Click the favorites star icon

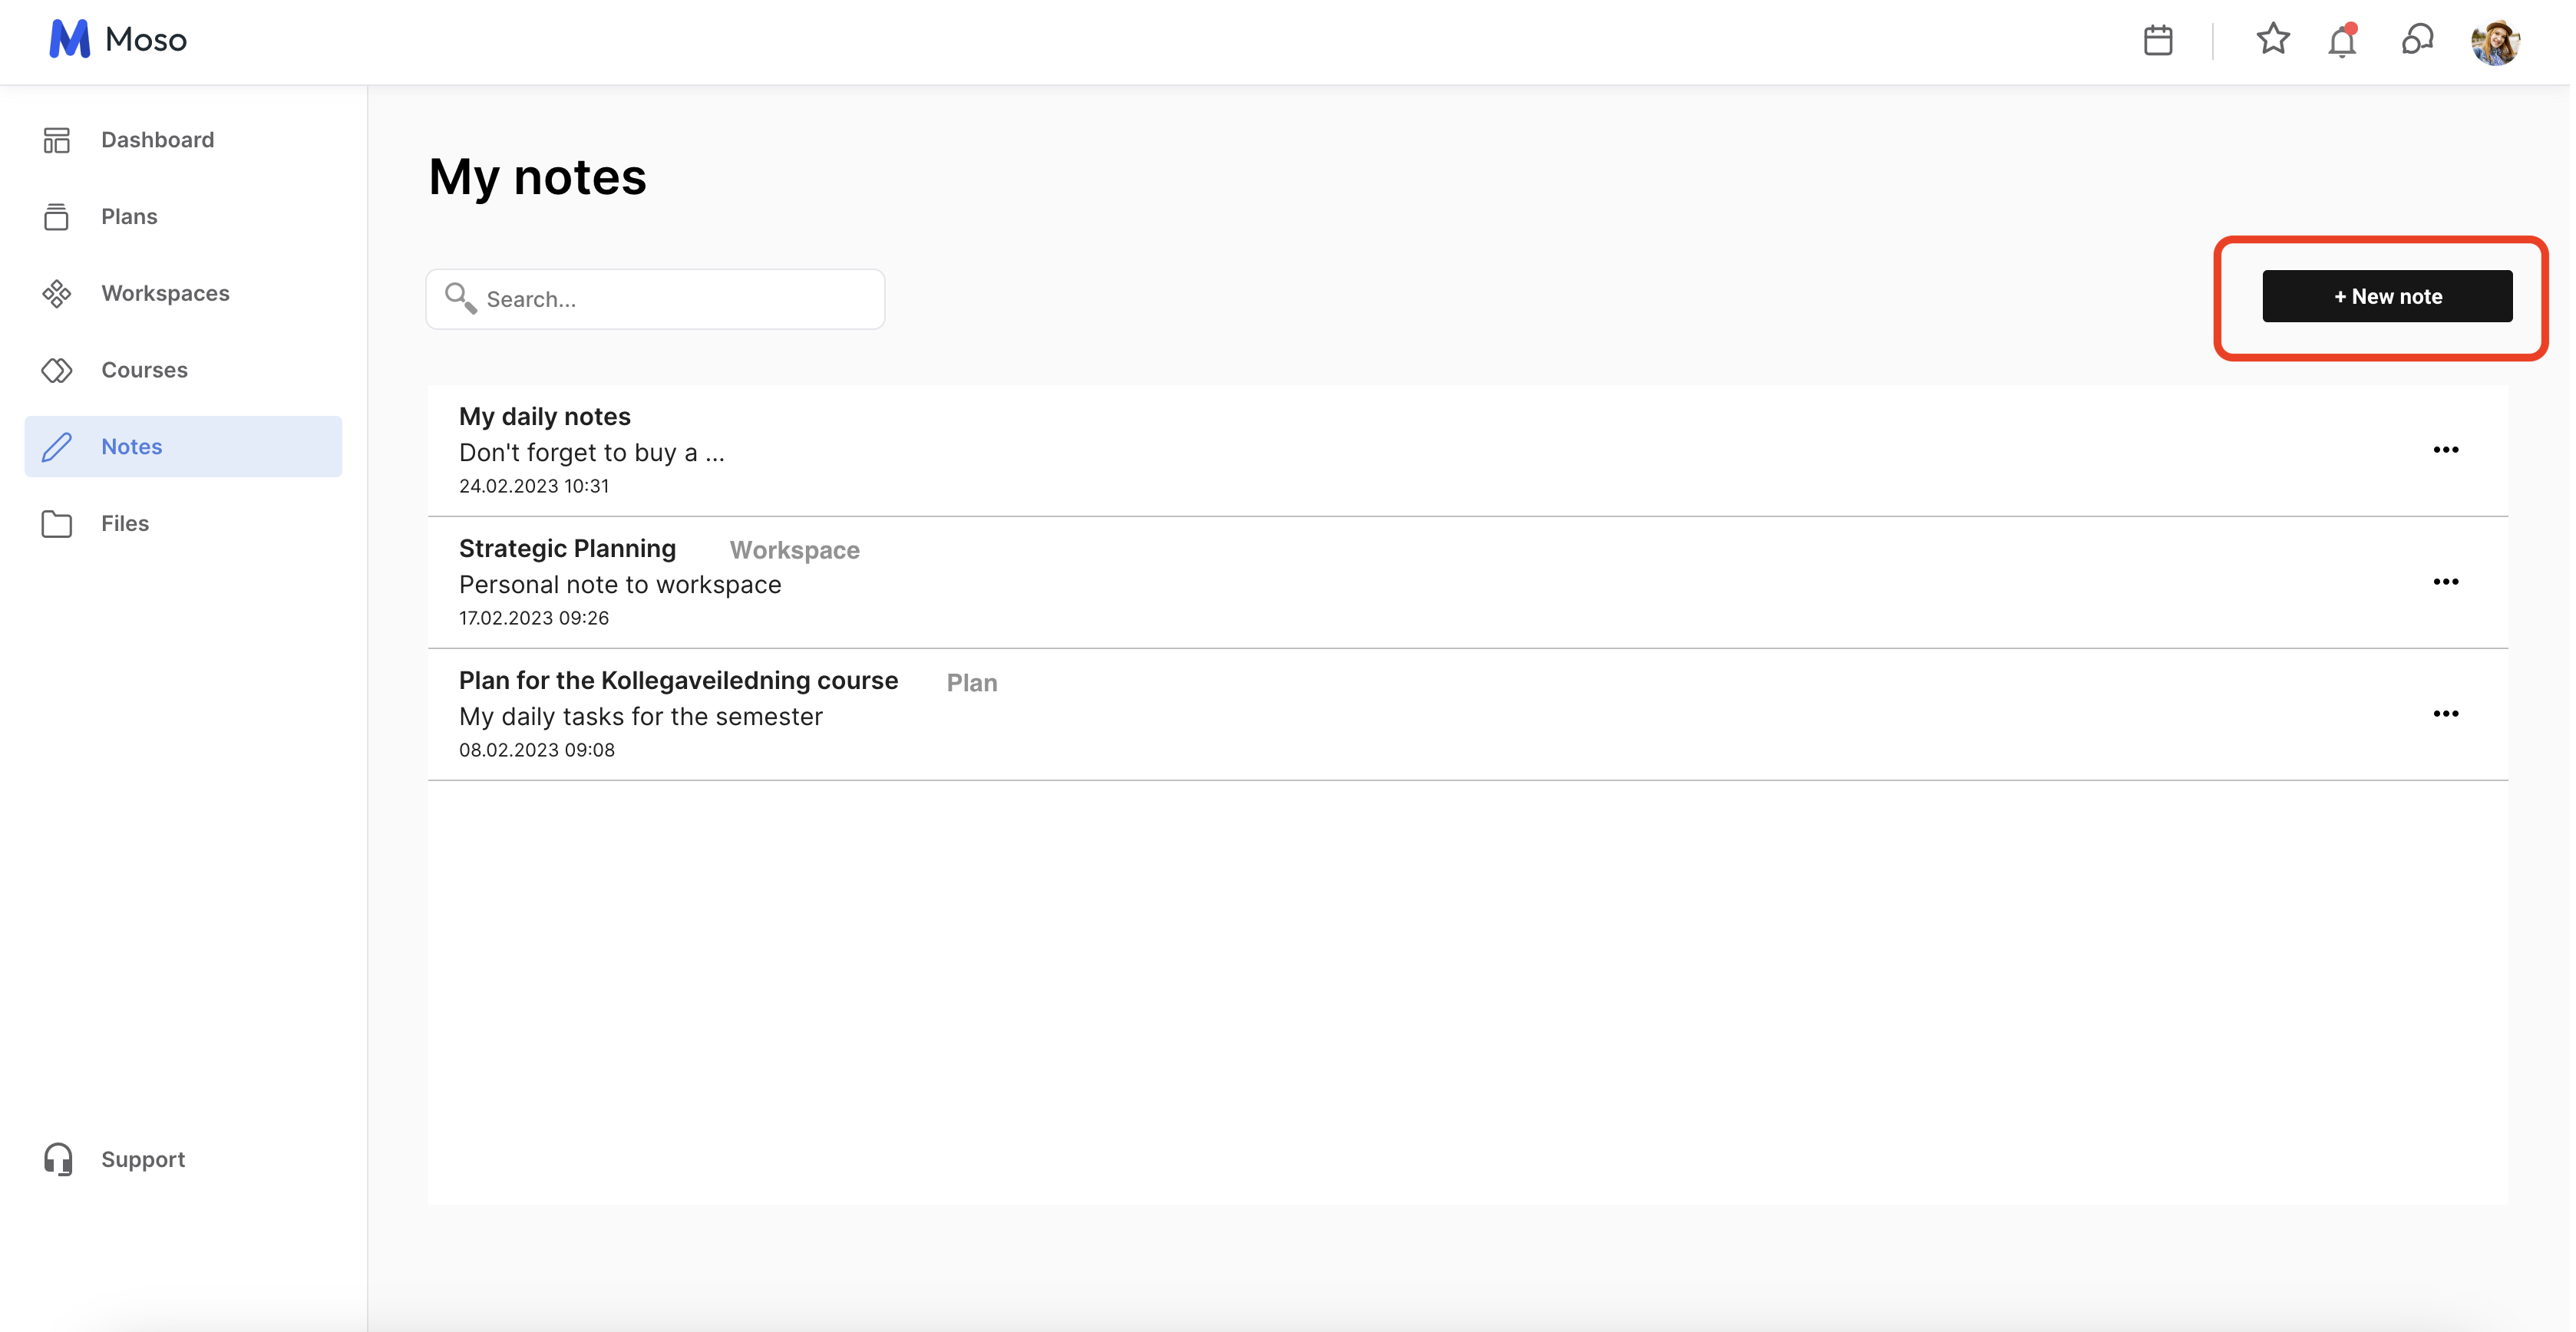2272,39
